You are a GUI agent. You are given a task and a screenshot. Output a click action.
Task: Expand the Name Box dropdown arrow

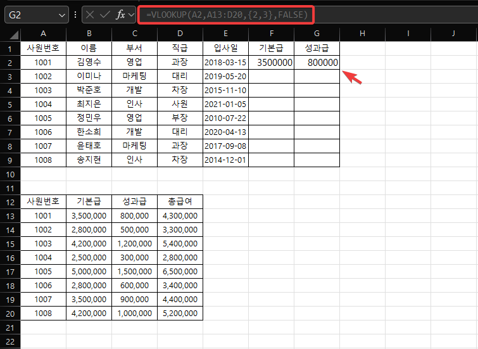tap(62, 15)
